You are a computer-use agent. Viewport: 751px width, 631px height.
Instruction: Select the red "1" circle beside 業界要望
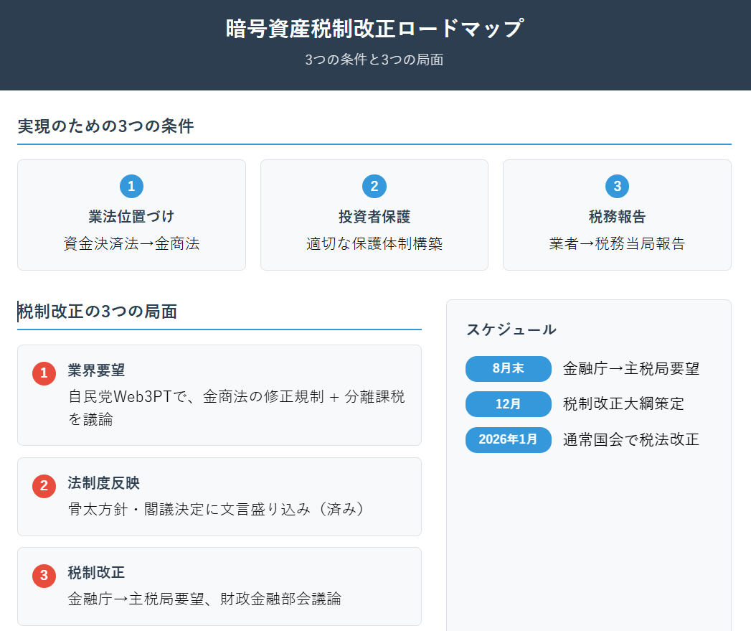42,373
